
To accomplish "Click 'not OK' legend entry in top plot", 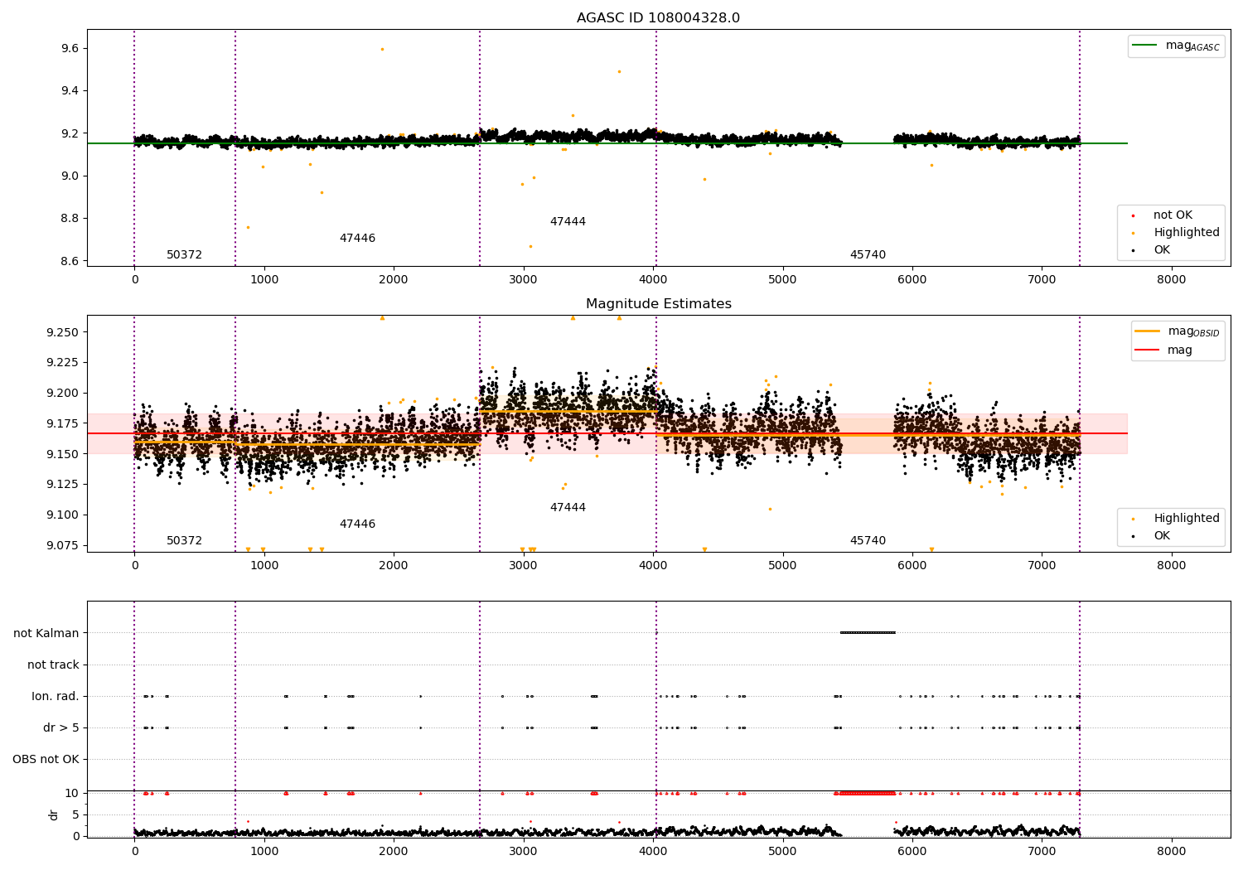I will tap(1173, 215).
